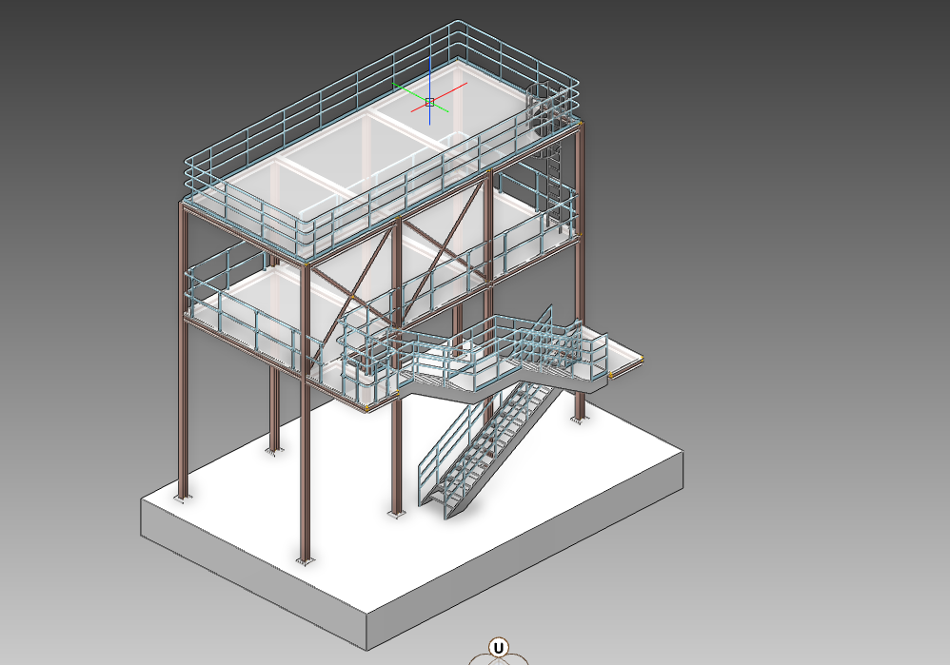Select the staircase treads leading to the slab
Screen dimensions: 950x665
(487, 439)
